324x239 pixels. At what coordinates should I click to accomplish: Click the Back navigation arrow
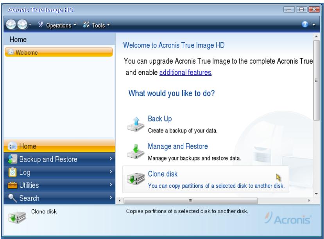click(11, 25)
